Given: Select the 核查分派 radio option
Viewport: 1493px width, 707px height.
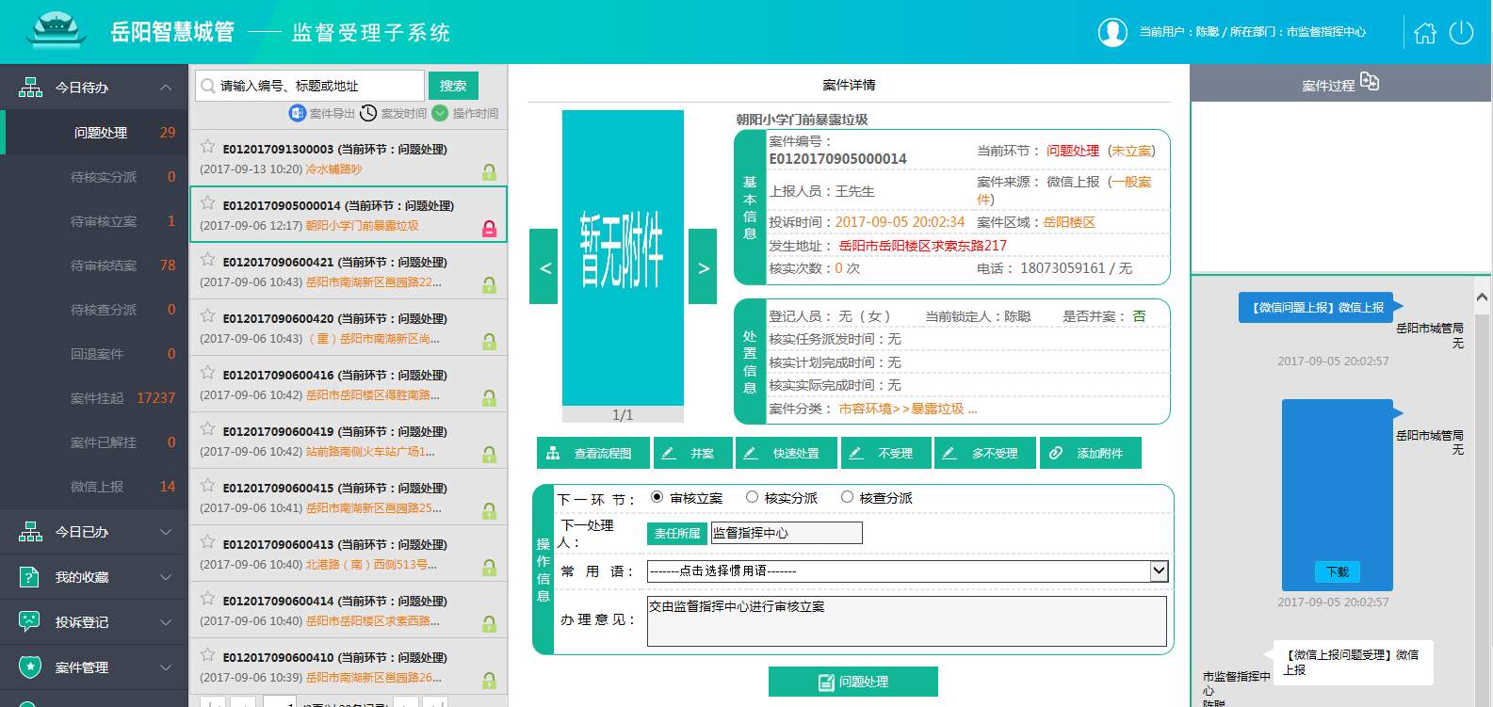Looking at the screenshot, I should [x=847, y=497].
